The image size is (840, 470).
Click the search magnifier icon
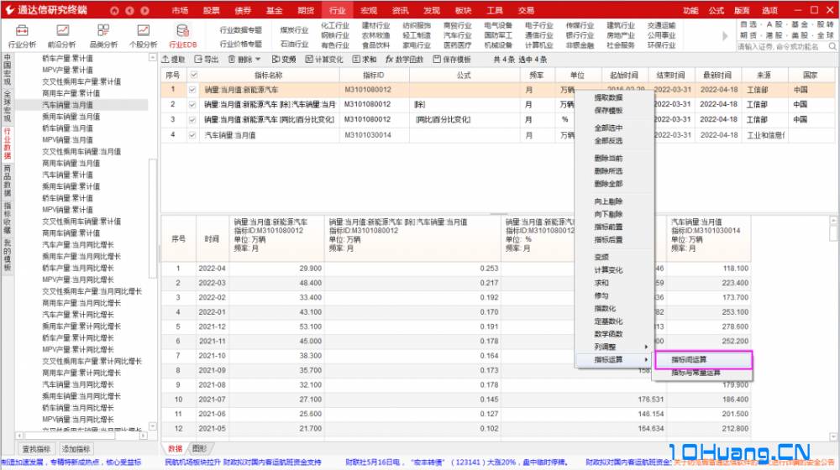pos(832,46)
